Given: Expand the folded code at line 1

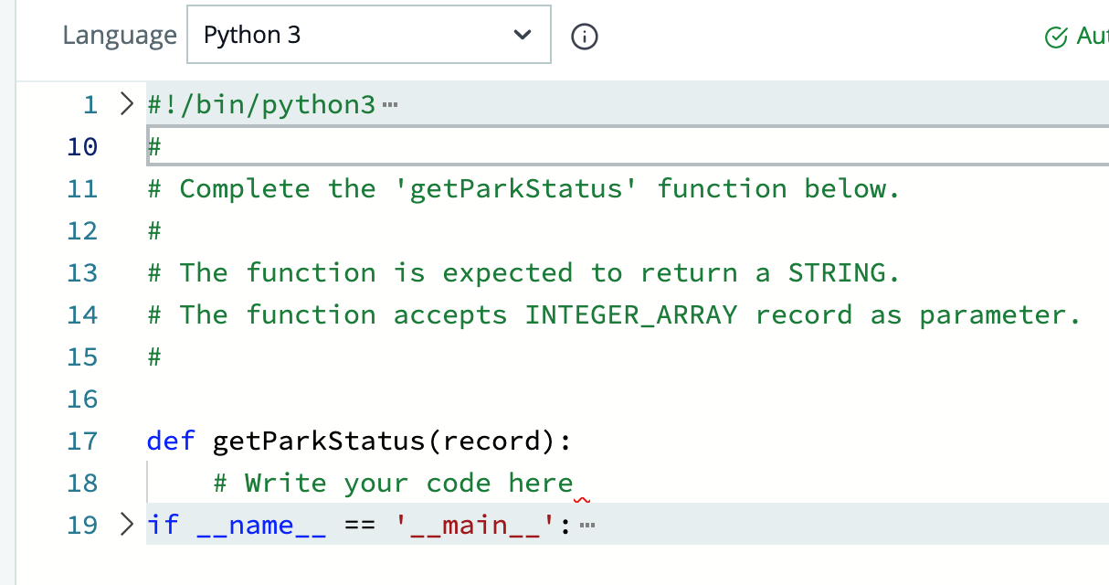Looking at the screenshot, I should [x=127, y=104].
